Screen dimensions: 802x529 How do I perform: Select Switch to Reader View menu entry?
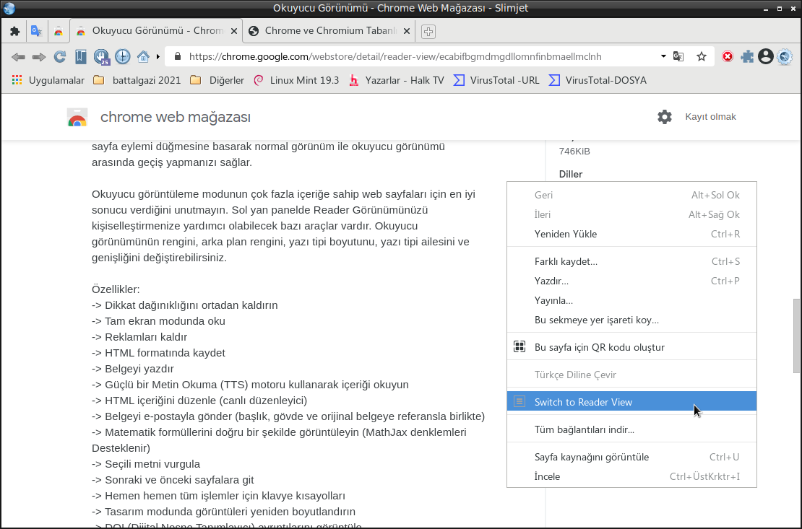(x=631, y=402)
